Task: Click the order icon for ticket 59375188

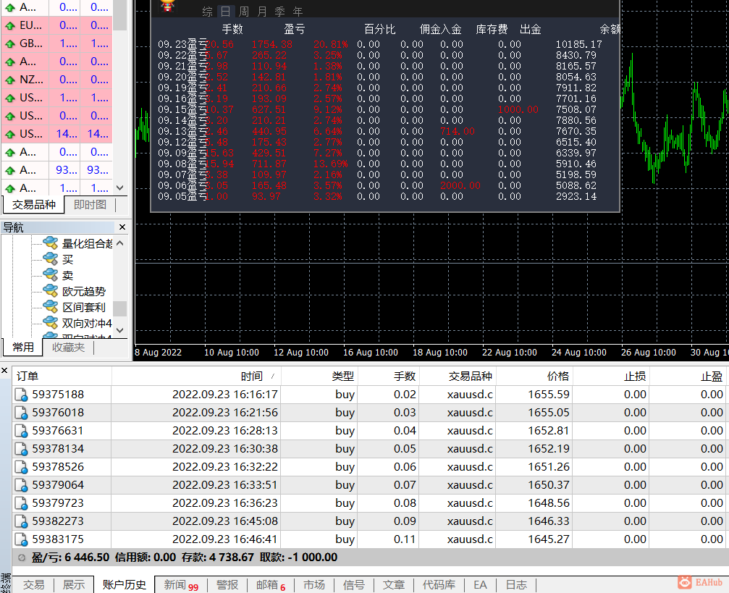Action: [22, 395]
